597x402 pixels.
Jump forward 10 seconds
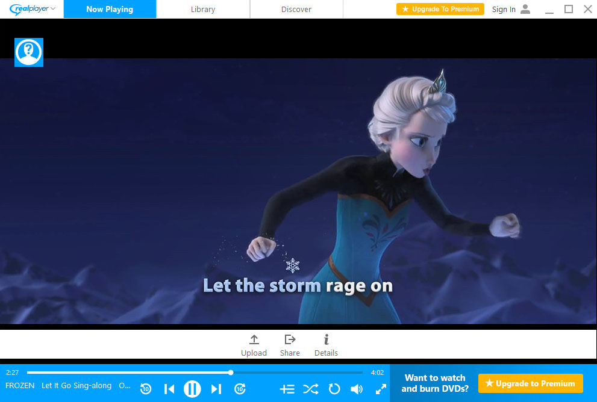240,389
